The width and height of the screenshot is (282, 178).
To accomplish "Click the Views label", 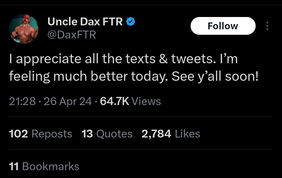I will click(x=146, y=101).
